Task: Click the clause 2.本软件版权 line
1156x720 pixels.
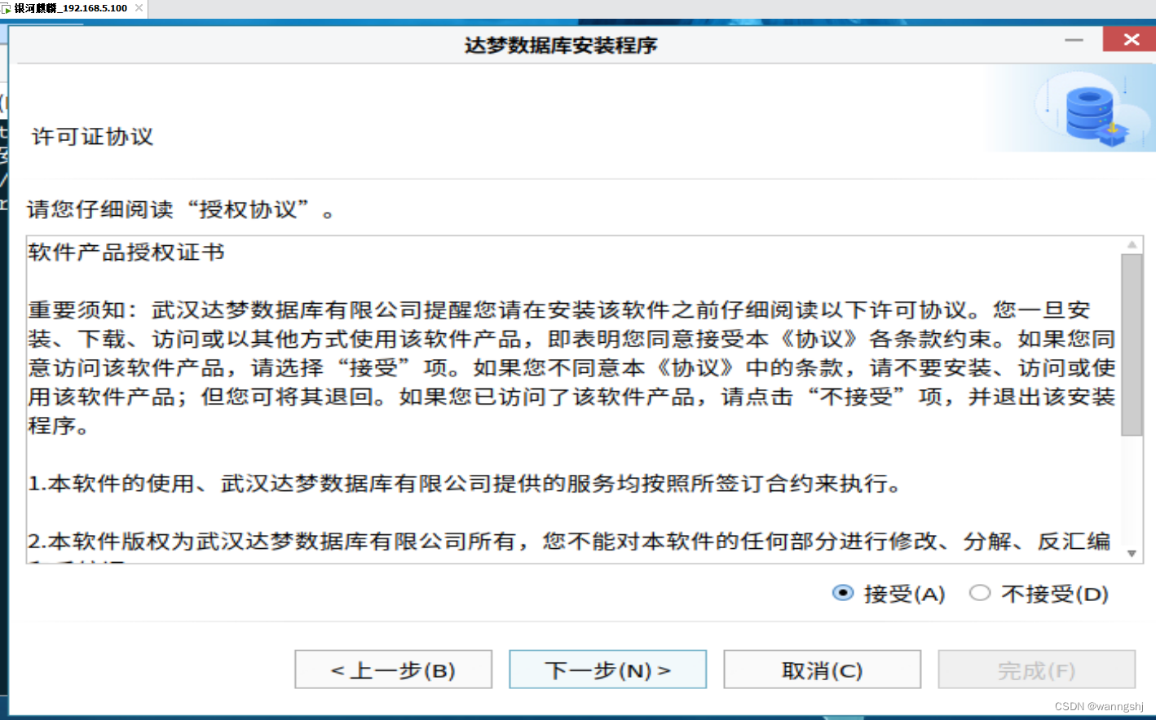Action: [569, 542]
